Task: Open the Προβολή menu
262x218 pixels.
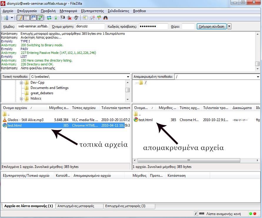Action: (x=48, y=11)
